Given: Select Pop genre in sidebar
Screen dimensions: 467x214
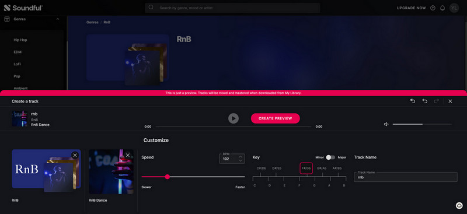Looking at the screenshot, I should point(17,76).
